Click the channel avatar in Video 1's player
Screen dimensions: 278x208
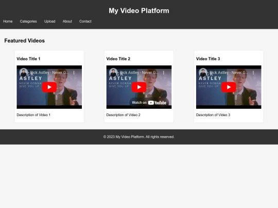click(24, 72)
